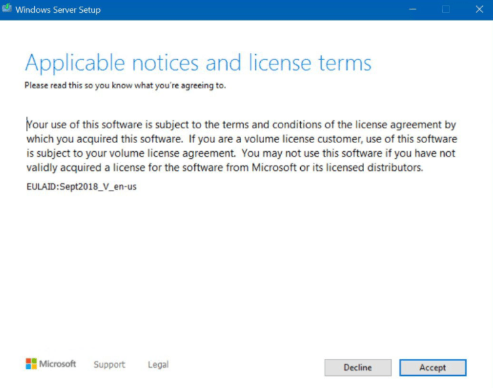Click the disabled maximize button
This screenshot has height=388, width=493.
click(445, 9)
